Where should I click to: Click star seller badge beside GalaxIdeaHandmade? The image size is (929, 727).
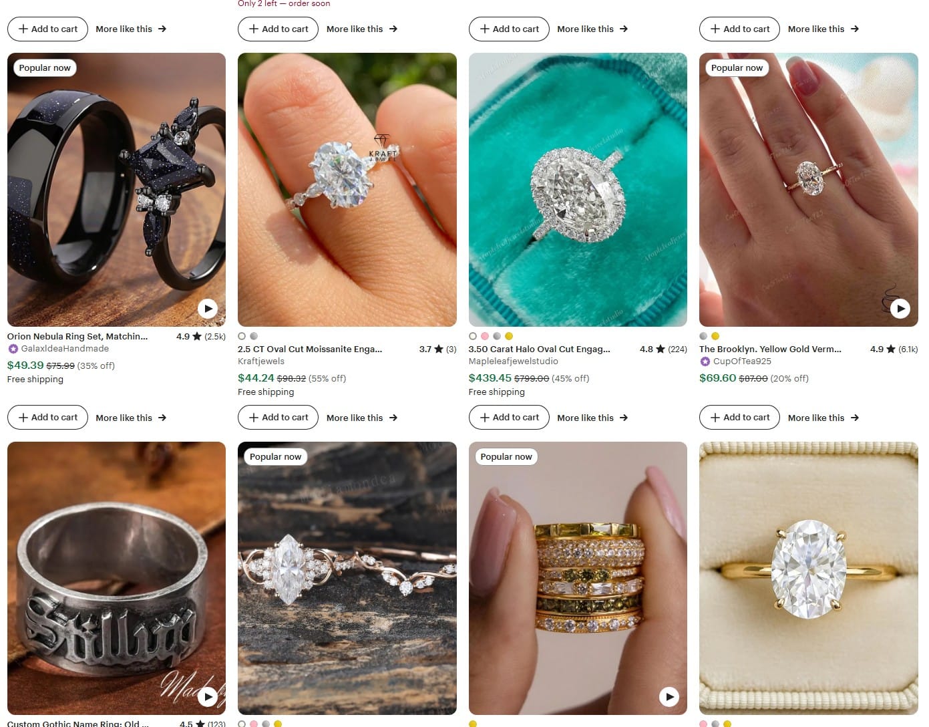pos(13,348)
